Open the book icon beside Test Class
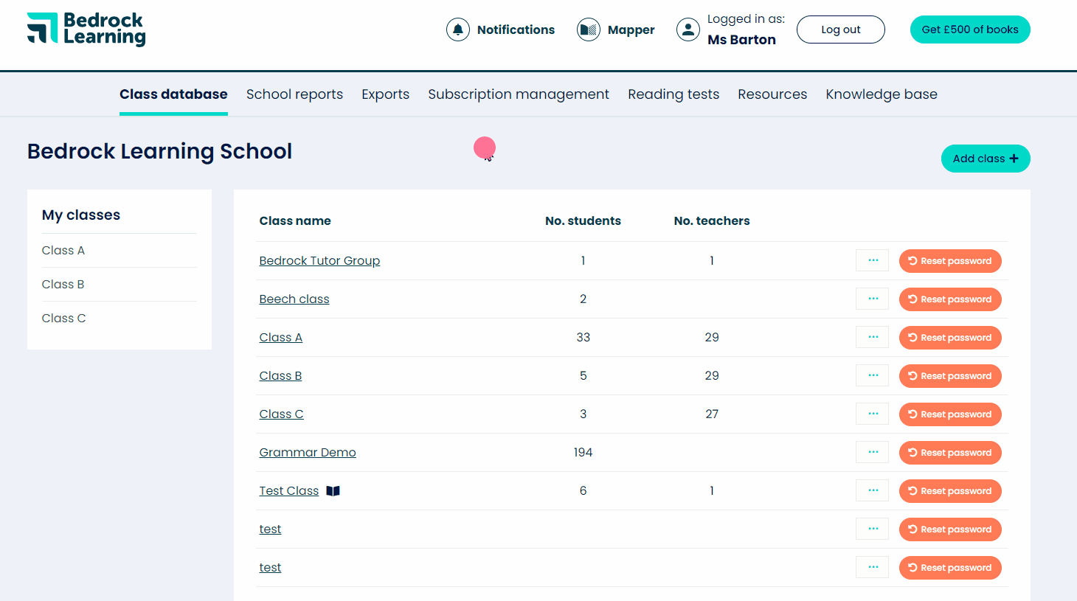Image resolution: width=1077 pixels, height=601 pixels. (333, 490)
